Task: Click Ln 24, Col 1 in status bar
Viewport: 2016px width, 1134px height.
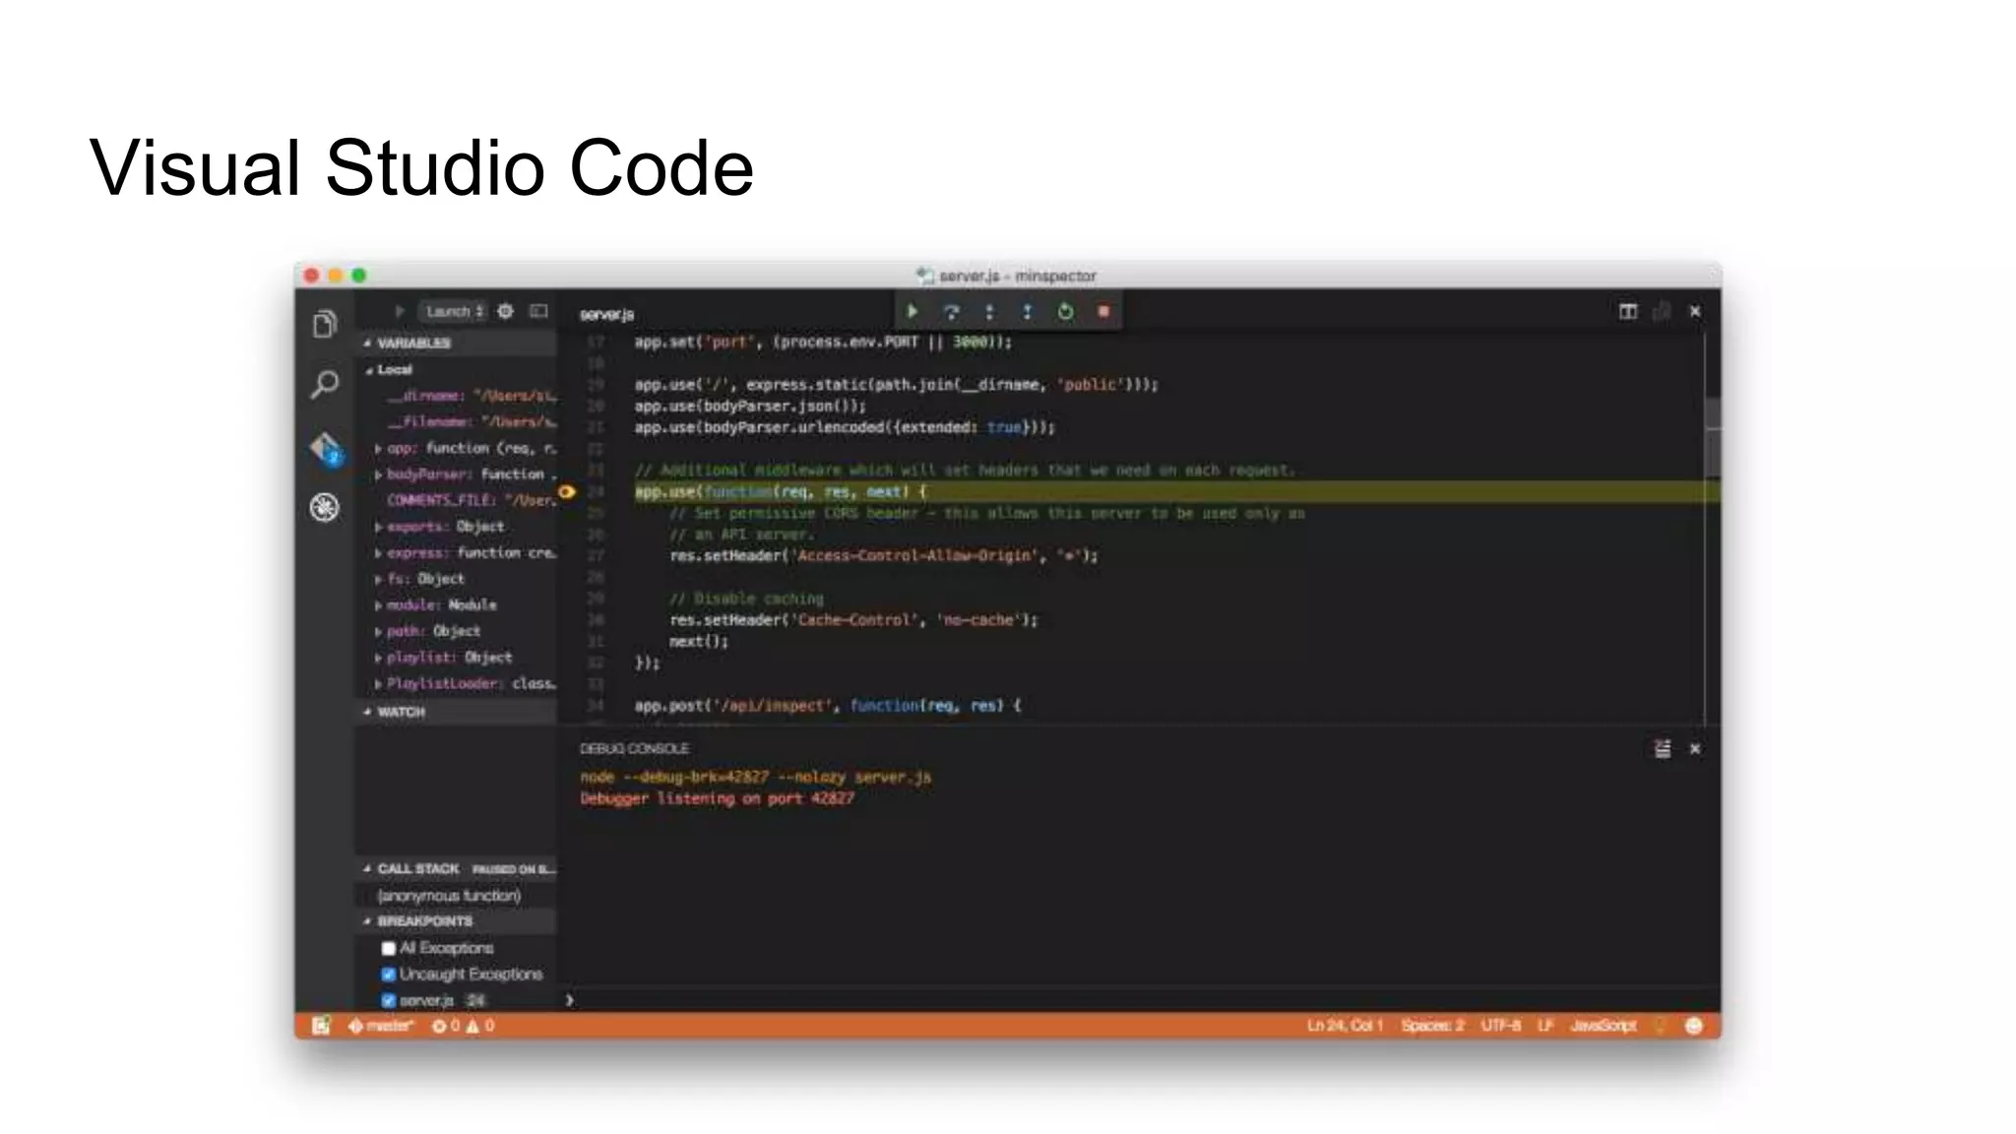Action: coord(1345,1026)
